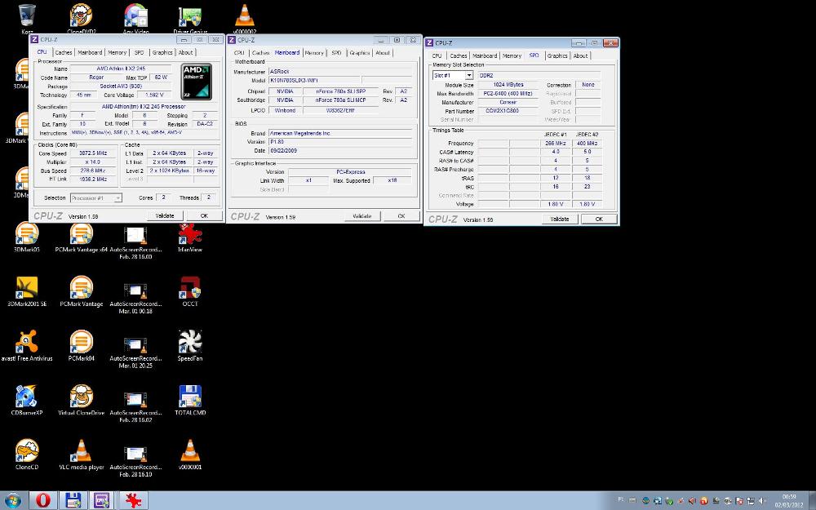Click Validate in the Mainboard window
This screenshot has height=510, width=816.
(361, 216)
